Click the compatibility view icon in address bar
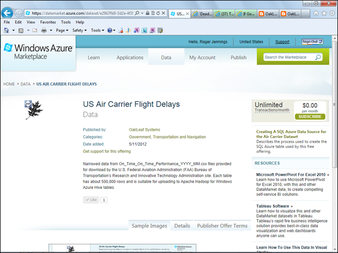The height and width of the screenshot is (253, 338). tap(153, 13)
